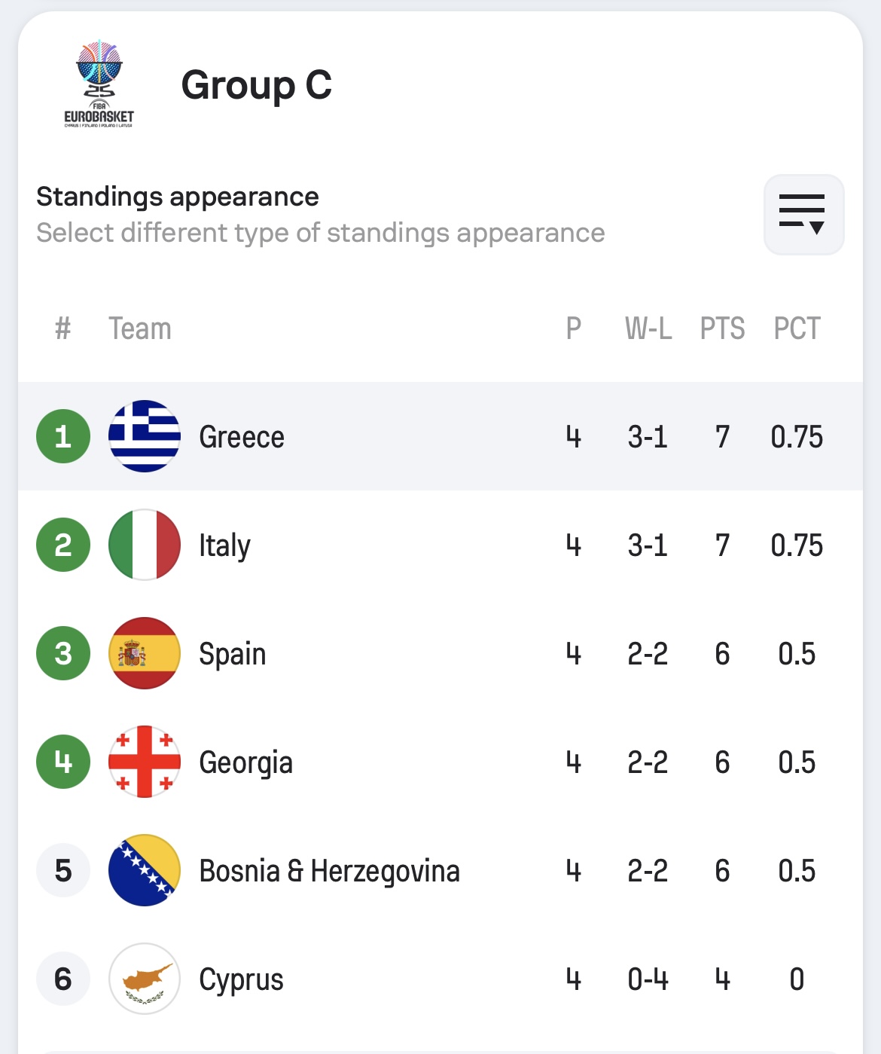Click the PCT column header

[797, 328]
